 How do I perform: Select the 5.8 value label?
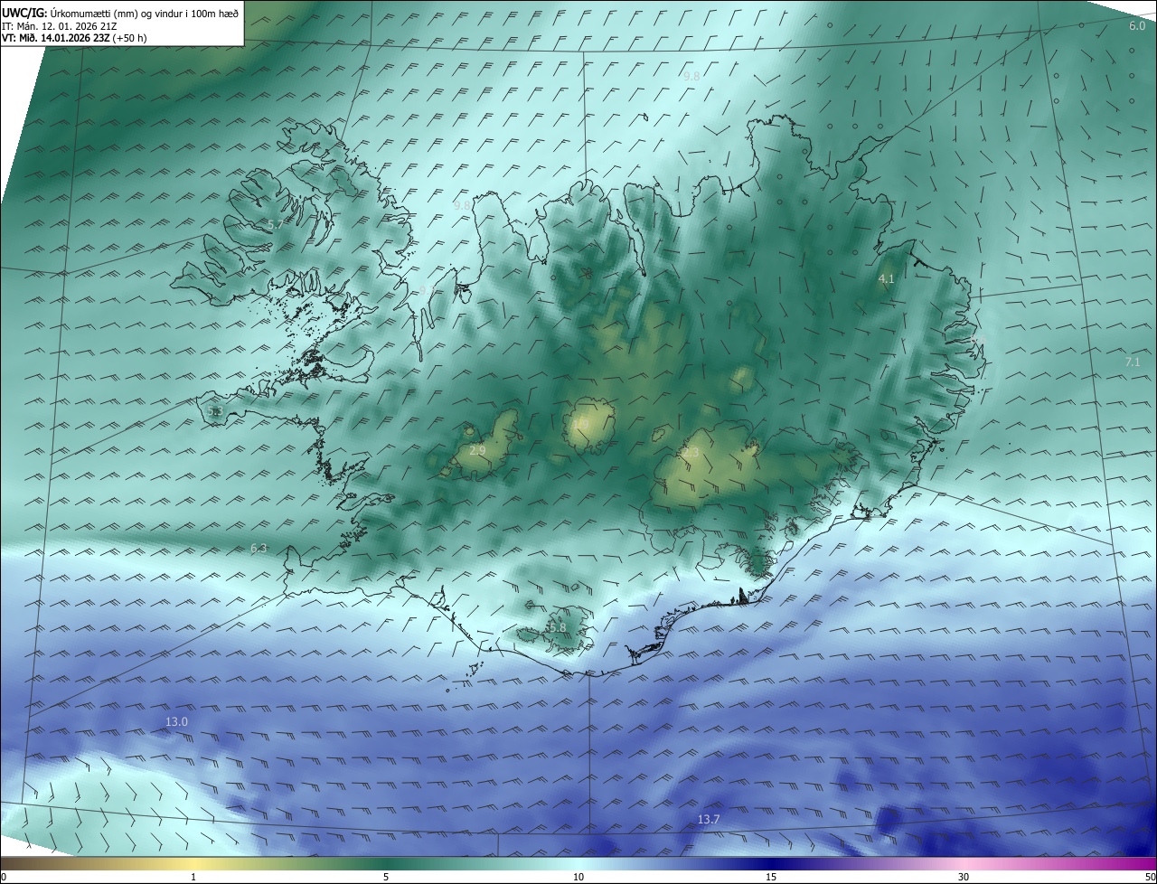click(557, 627)
